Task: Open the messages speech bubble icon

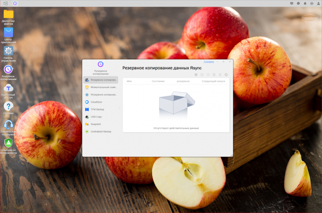Action: click(x=298, y=3)
